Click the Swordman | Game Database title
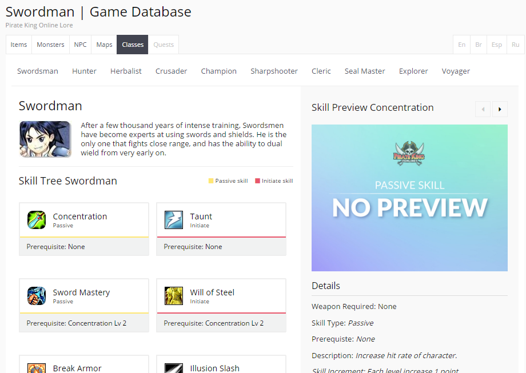Viewport: 526px width, 373px height. pos(98,12)
